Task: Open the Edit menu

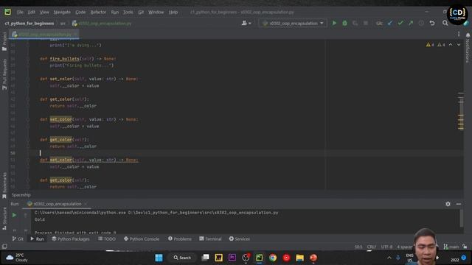Action: pyautogui.click(x=31, y=12)
